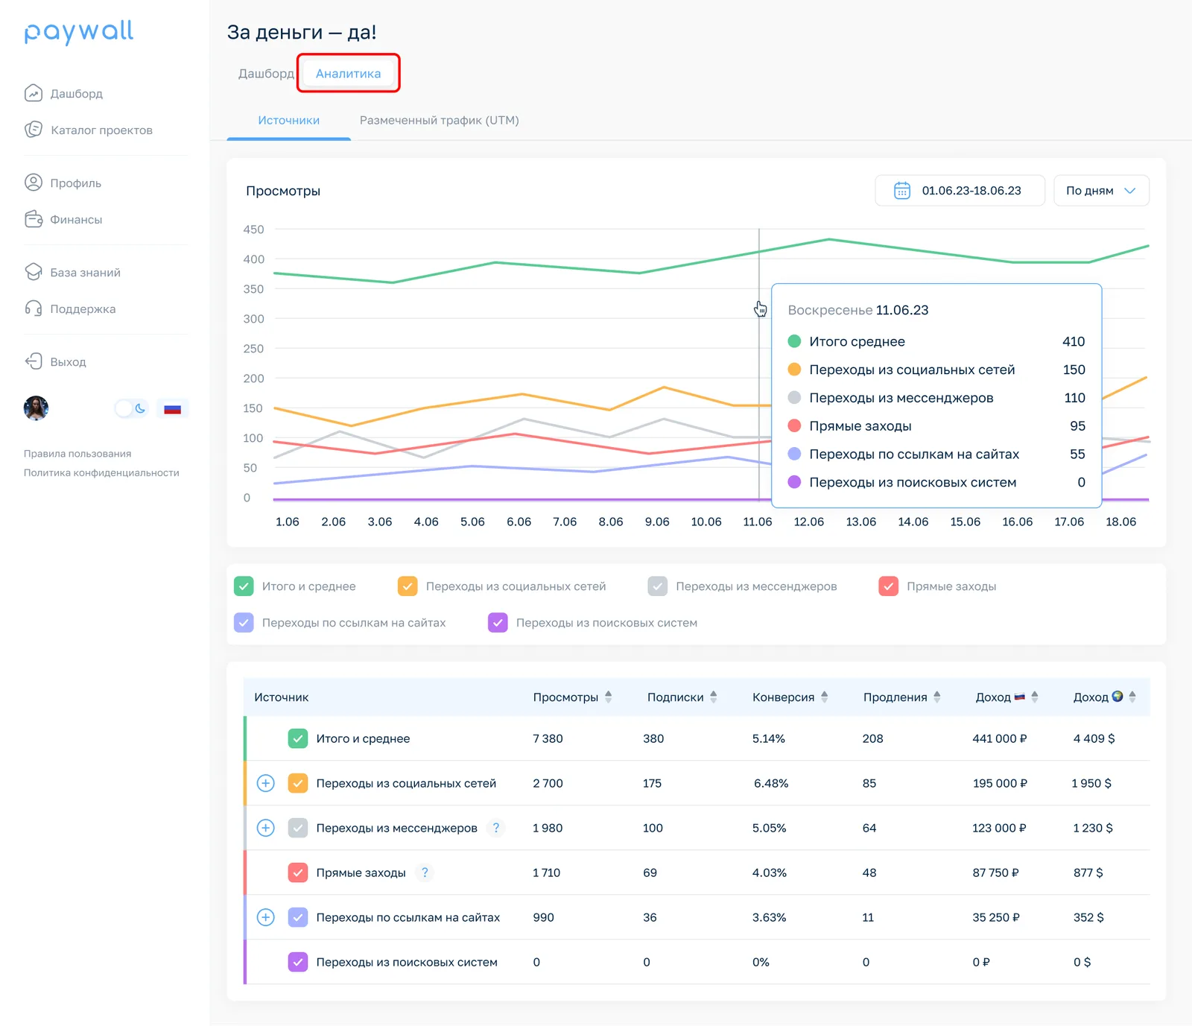Click the Финансы wallet icon

34,219
